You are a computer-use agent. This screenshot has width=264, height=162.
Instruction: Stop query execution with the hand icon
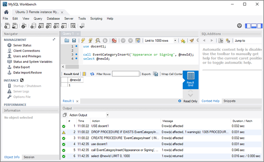(x=105, y=41)
